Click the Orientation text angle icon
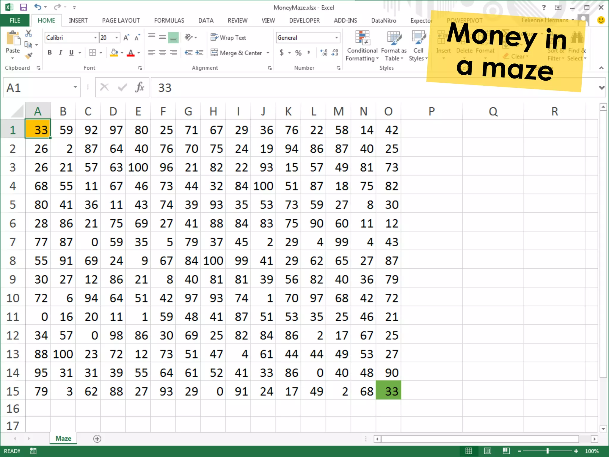 pos(189,37)
